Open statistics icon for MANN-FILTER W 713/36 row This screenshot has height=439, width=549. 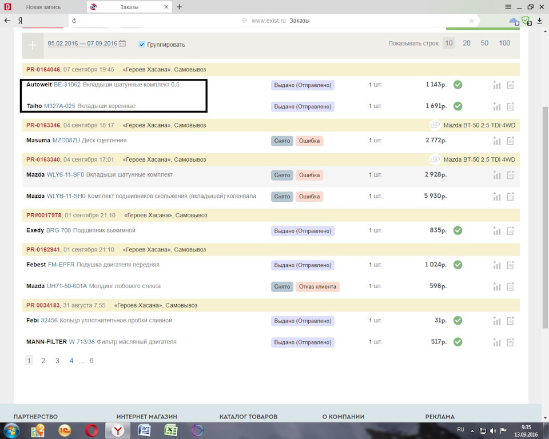tap(497, 342)
